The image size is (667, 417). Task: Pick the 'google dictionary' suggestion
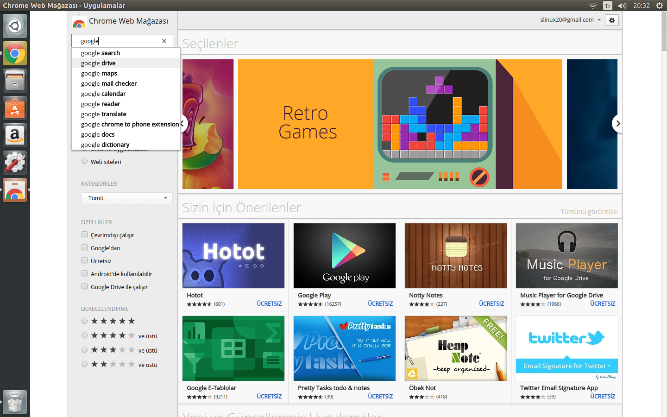tap(126, 145)
